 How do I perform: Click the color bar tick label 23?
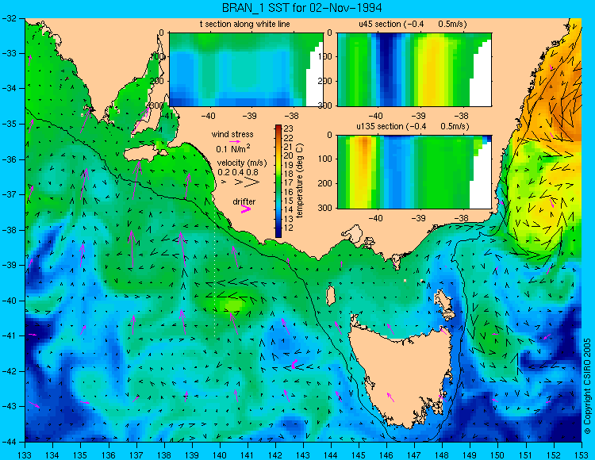tap(289, 129)
